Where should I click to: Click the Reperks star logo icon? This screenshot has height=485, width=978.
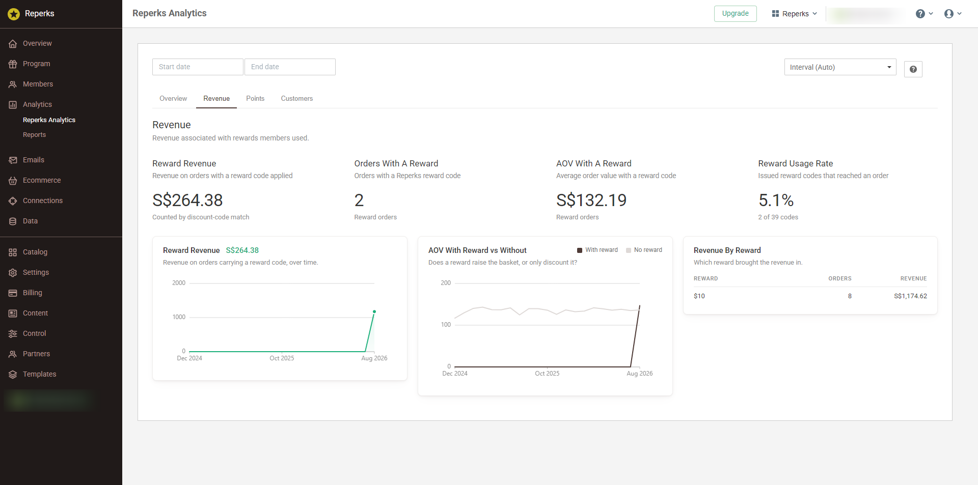(14, 14)
